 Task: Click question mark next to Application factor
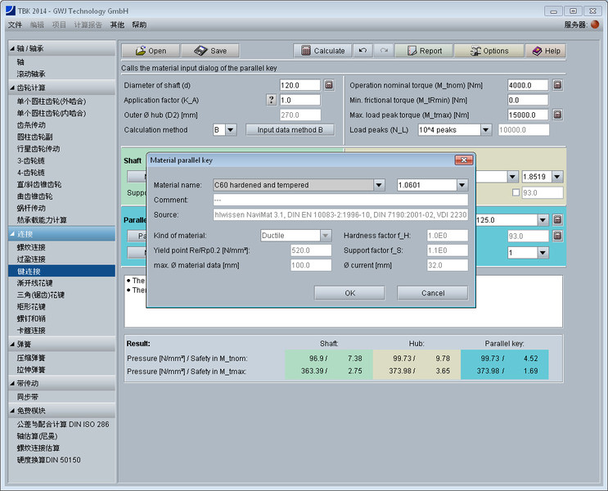[272, 100]
